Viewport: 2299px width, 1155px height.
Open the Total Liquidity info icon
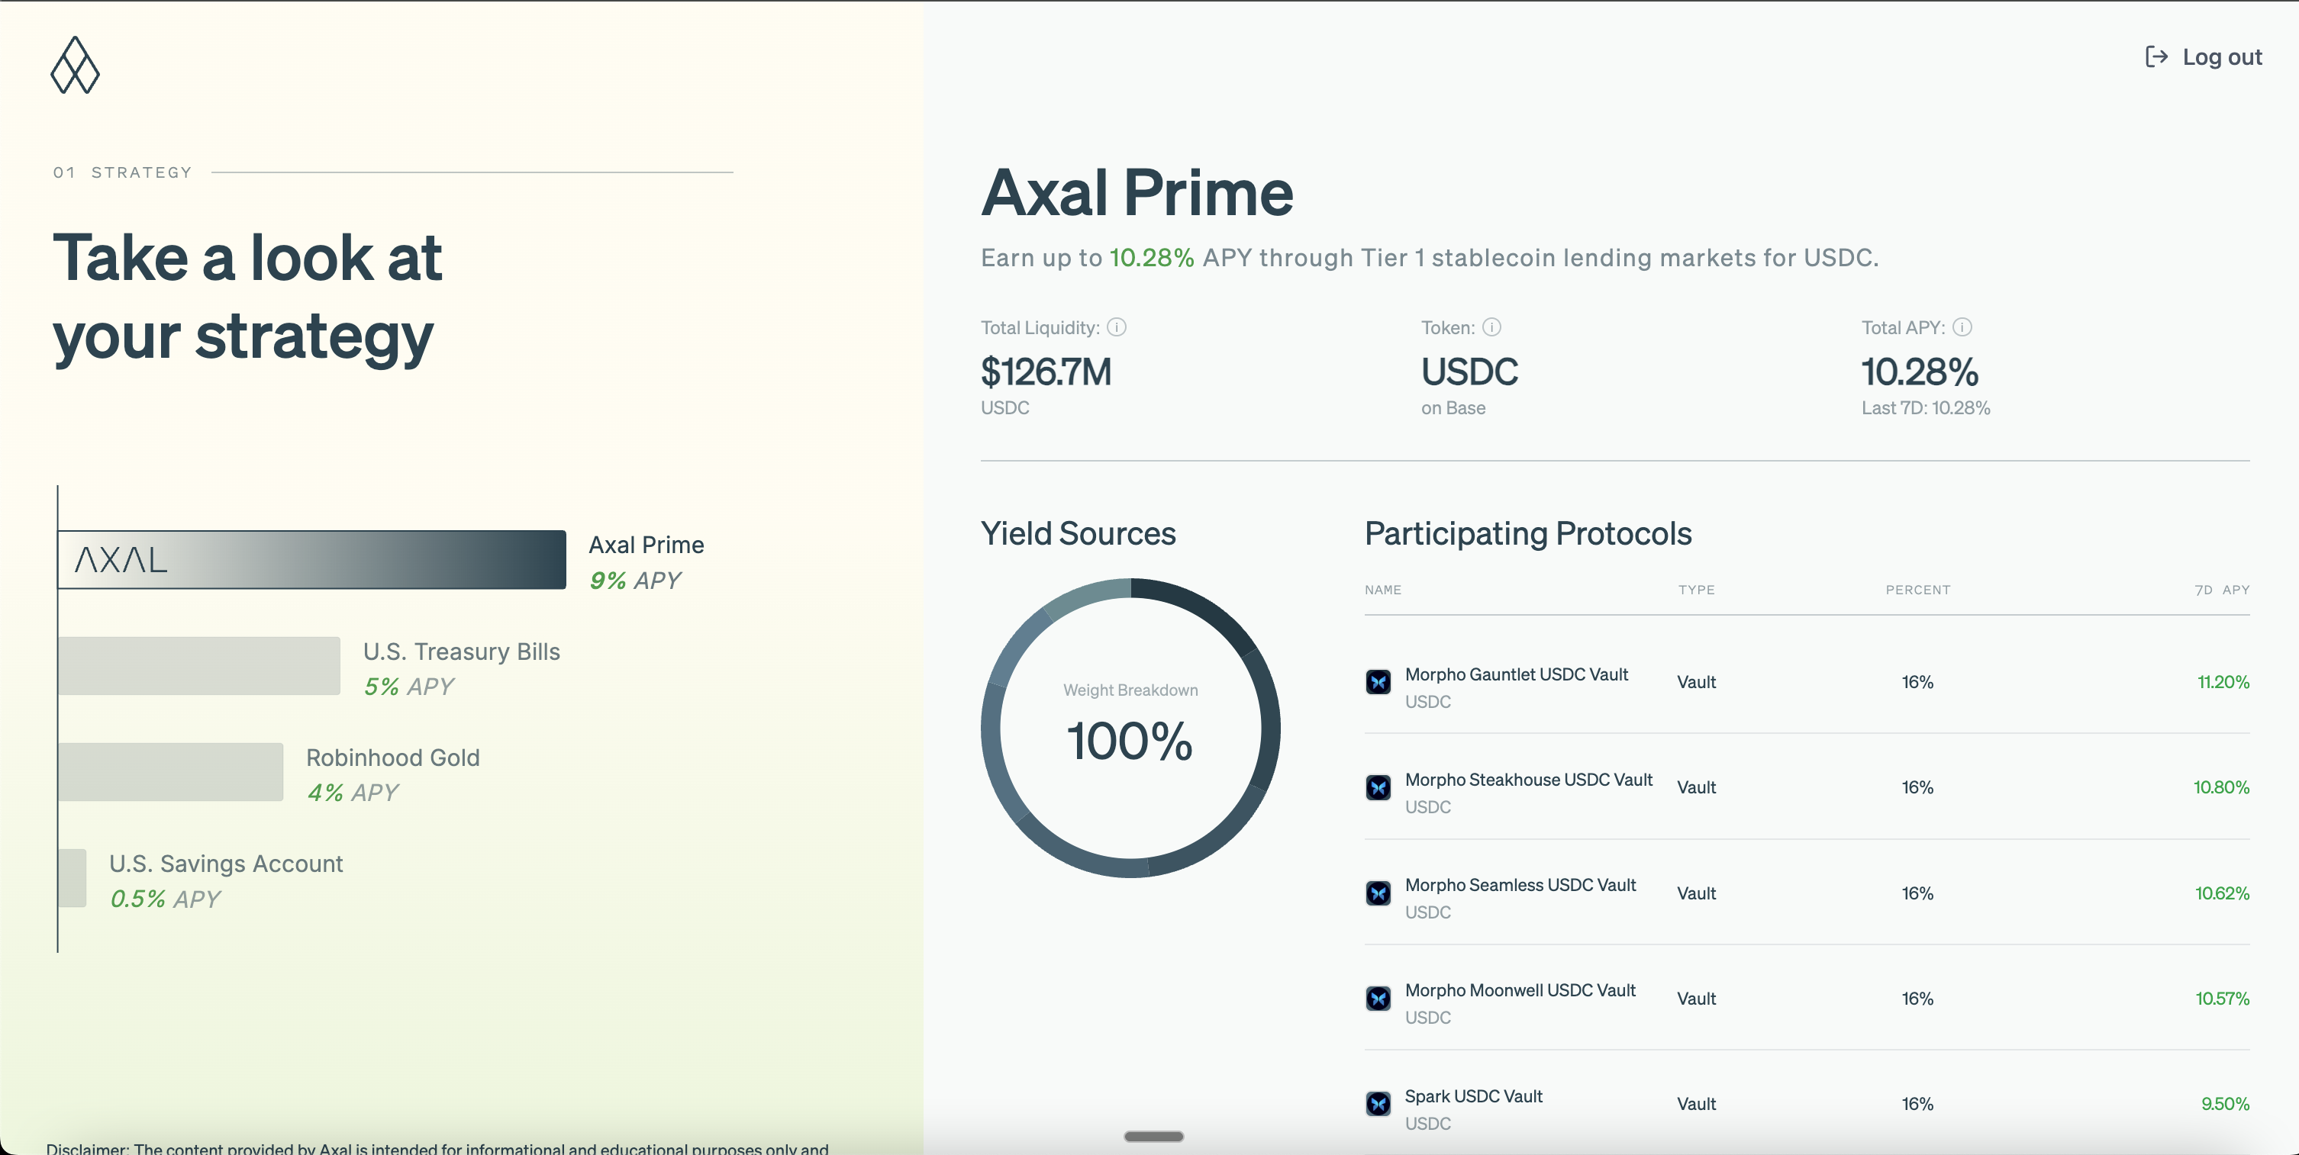pyautogui.click(x=1117, y=327)
